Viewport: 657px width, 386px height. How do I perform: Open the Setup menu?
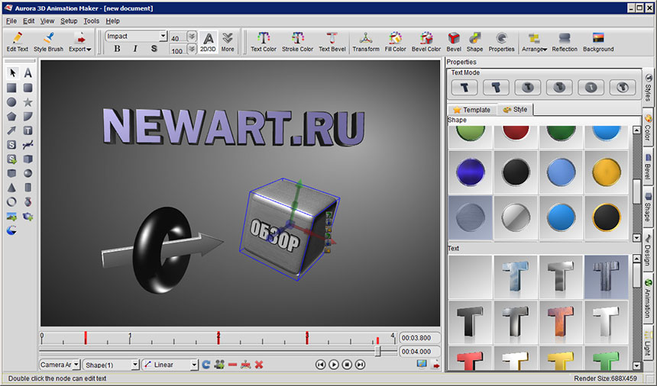[69, 21]
